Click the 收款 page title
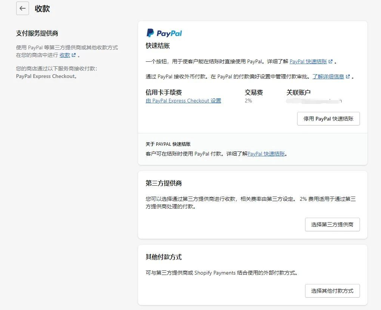This screenshot has height=310, width=381. (43, 8)
